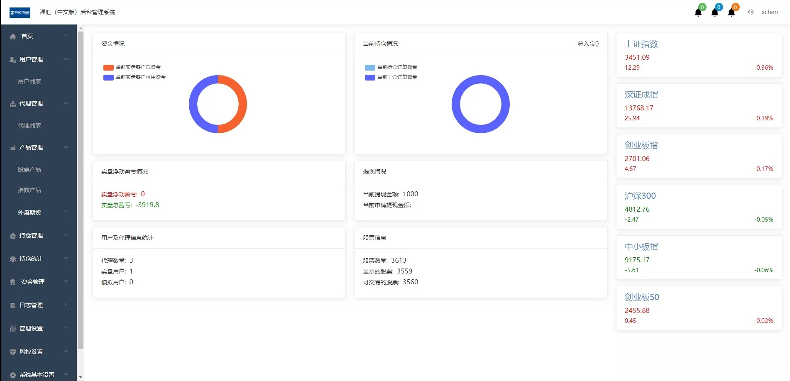Open the 股票产品 menu item
This screenshot has width=790, height=381.
[x=29, y=169]
